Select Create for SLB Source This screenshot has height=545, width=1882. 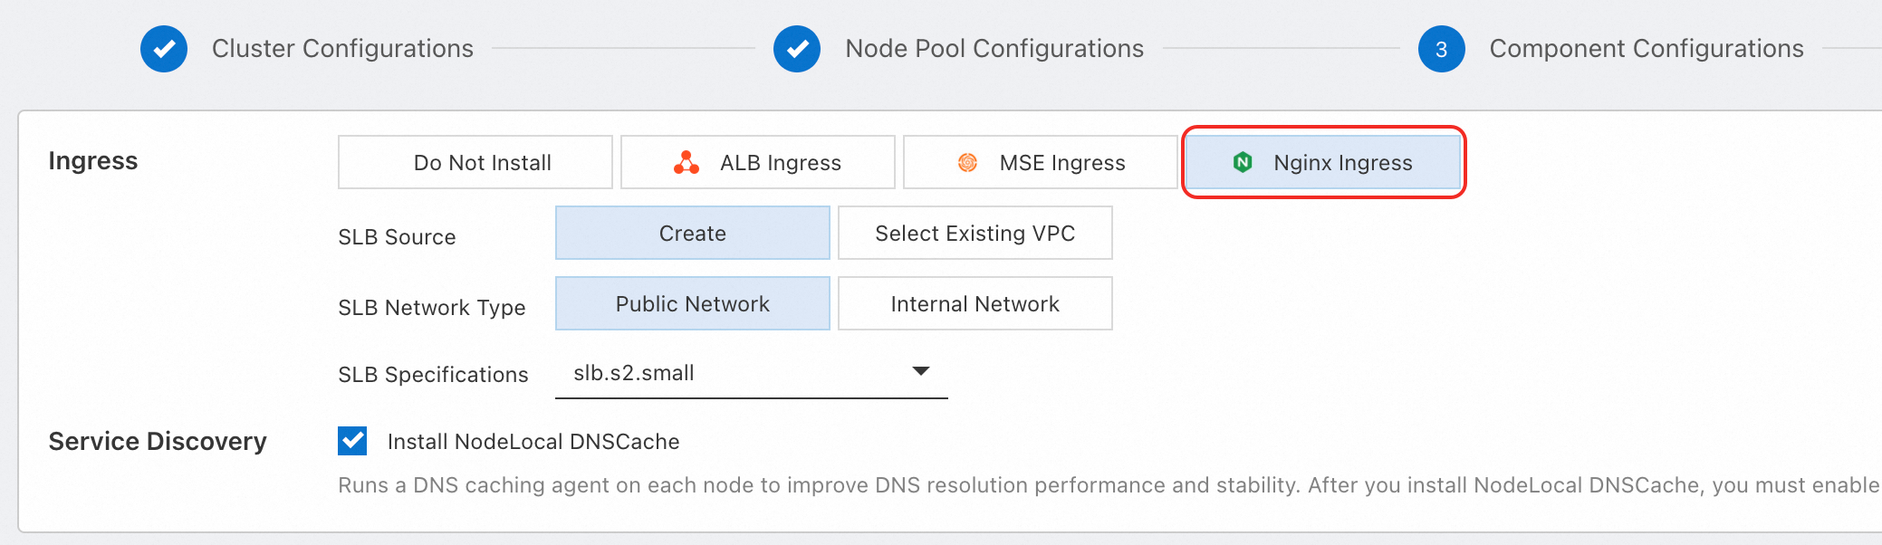[692, 234]
